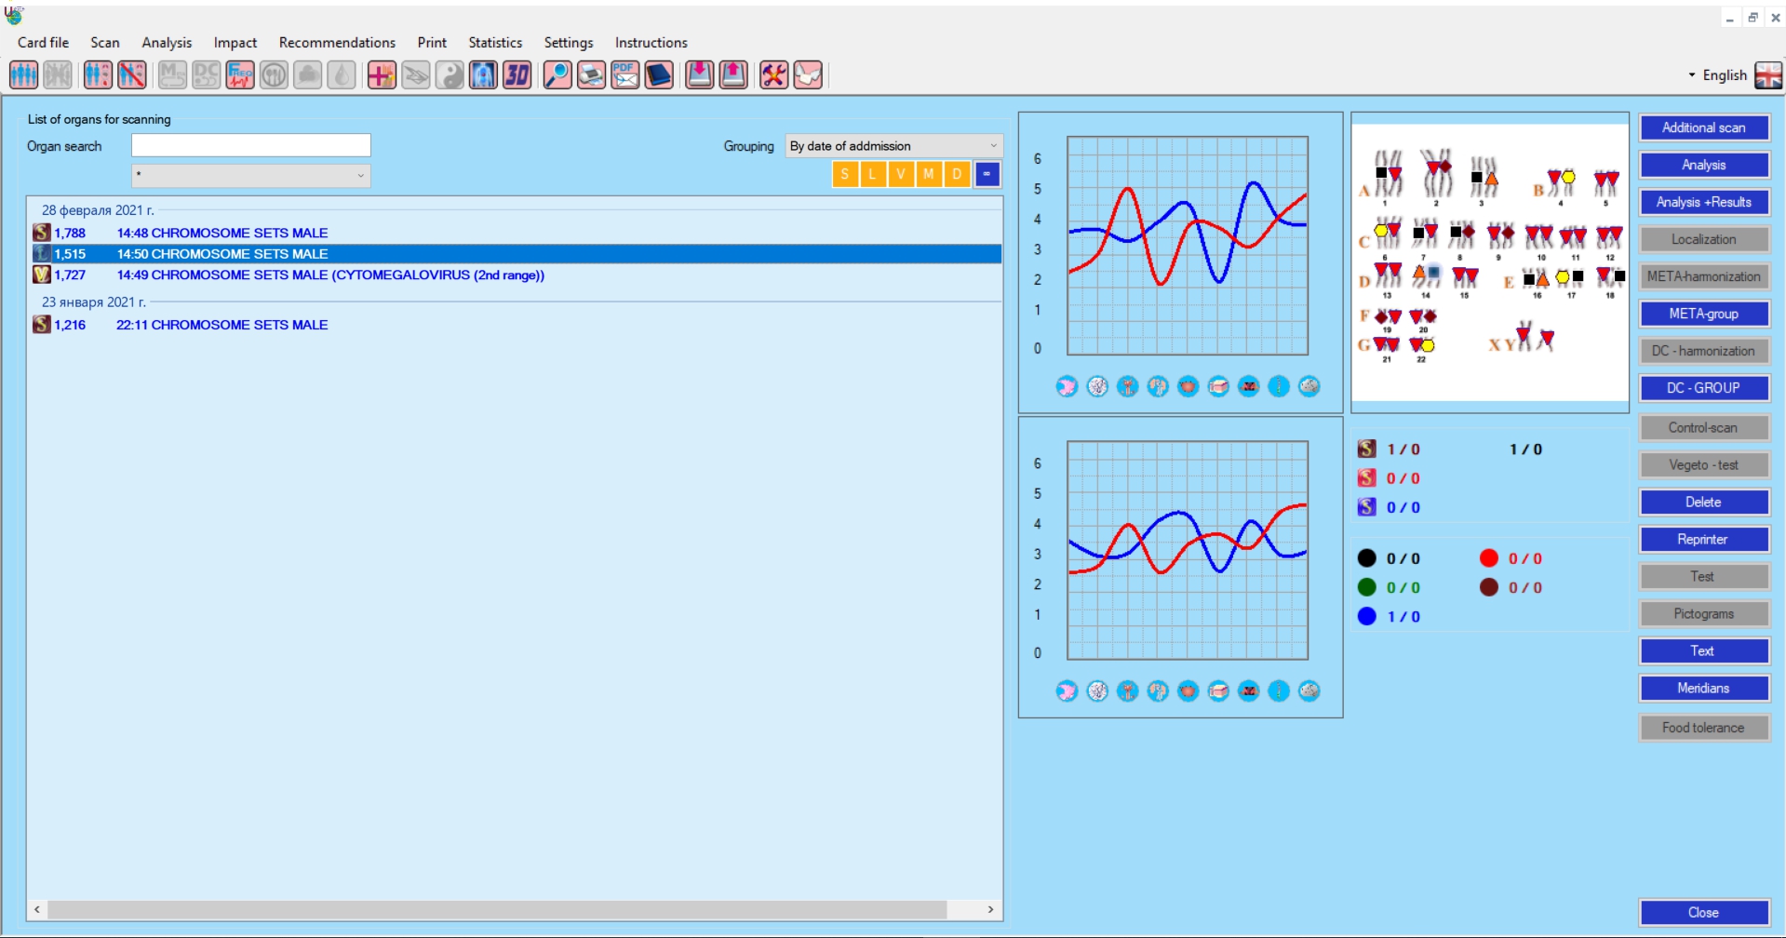Screen dimensions: 1786x938
Task: Open the Grouping dropdown by date of admission
Action: [x=893, y=146]
